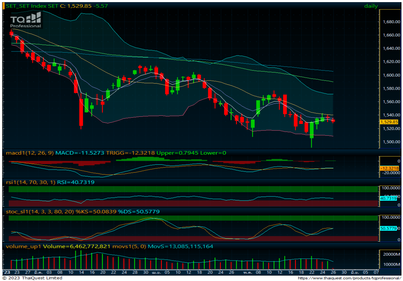The height and width of the screenshot is (281, 403).
Task: Click the © 2023 ThaiQuest Limited copyright text
Action: pos(32,278)
